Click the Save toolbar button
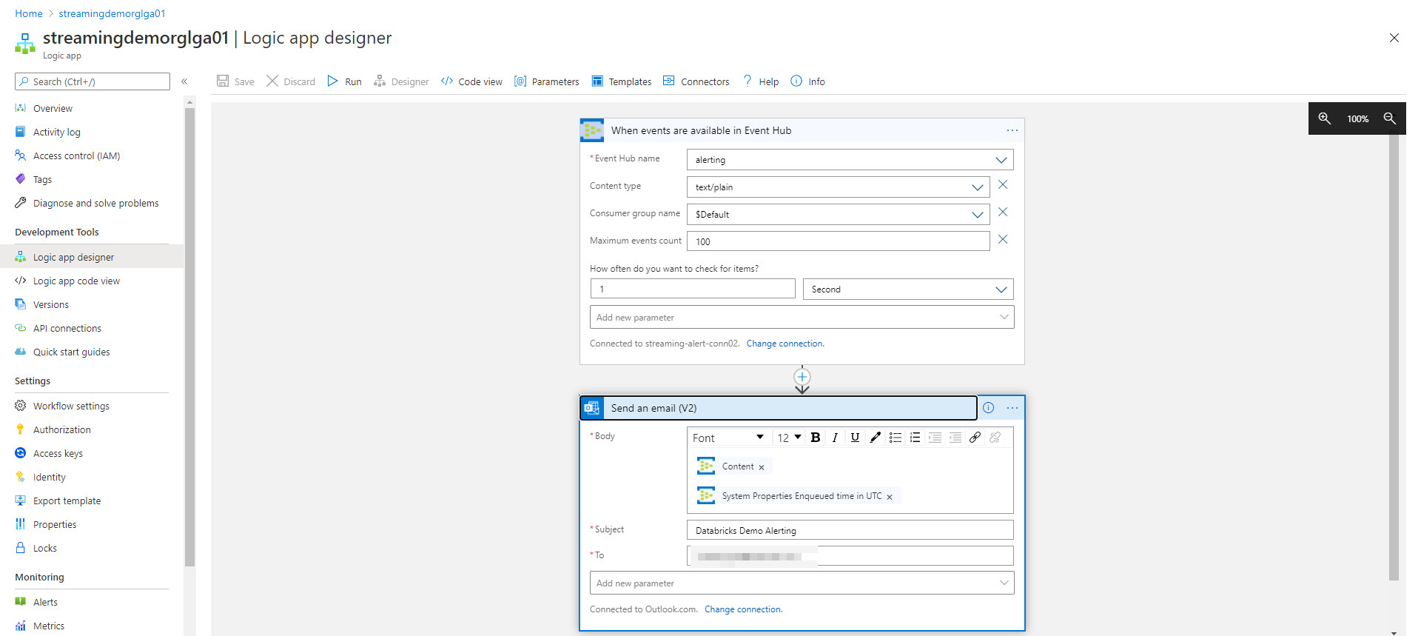Viewport: 1421px width, 636px height. tap(235, 81)
